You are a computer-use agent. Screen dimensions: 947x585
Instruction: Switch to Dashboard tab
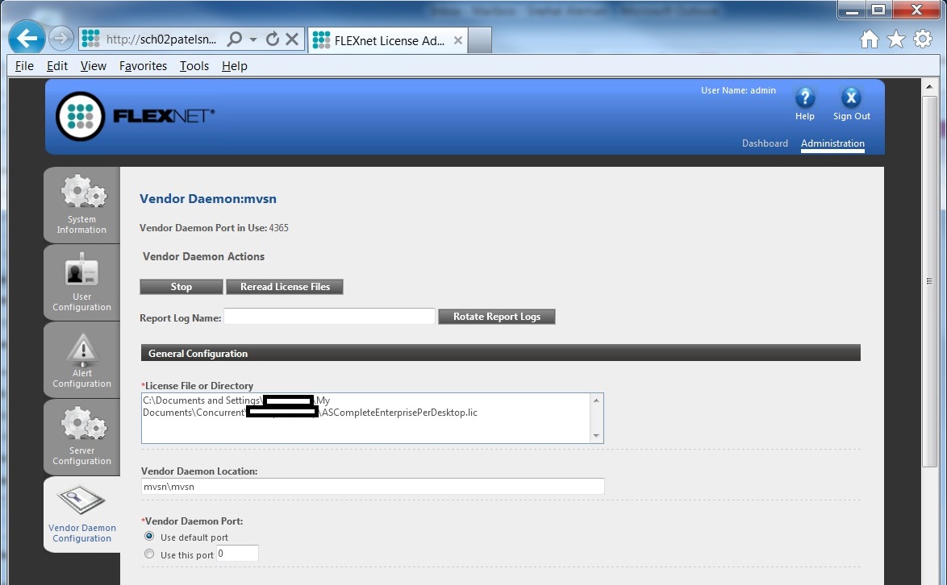point(765,143)
